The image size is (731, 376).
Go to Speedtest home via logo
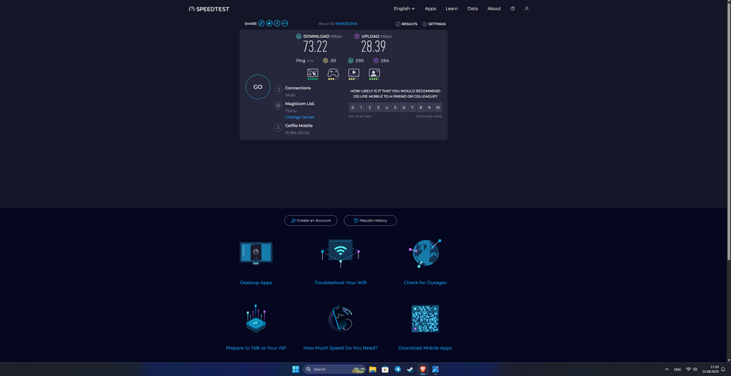coord(209,9)
